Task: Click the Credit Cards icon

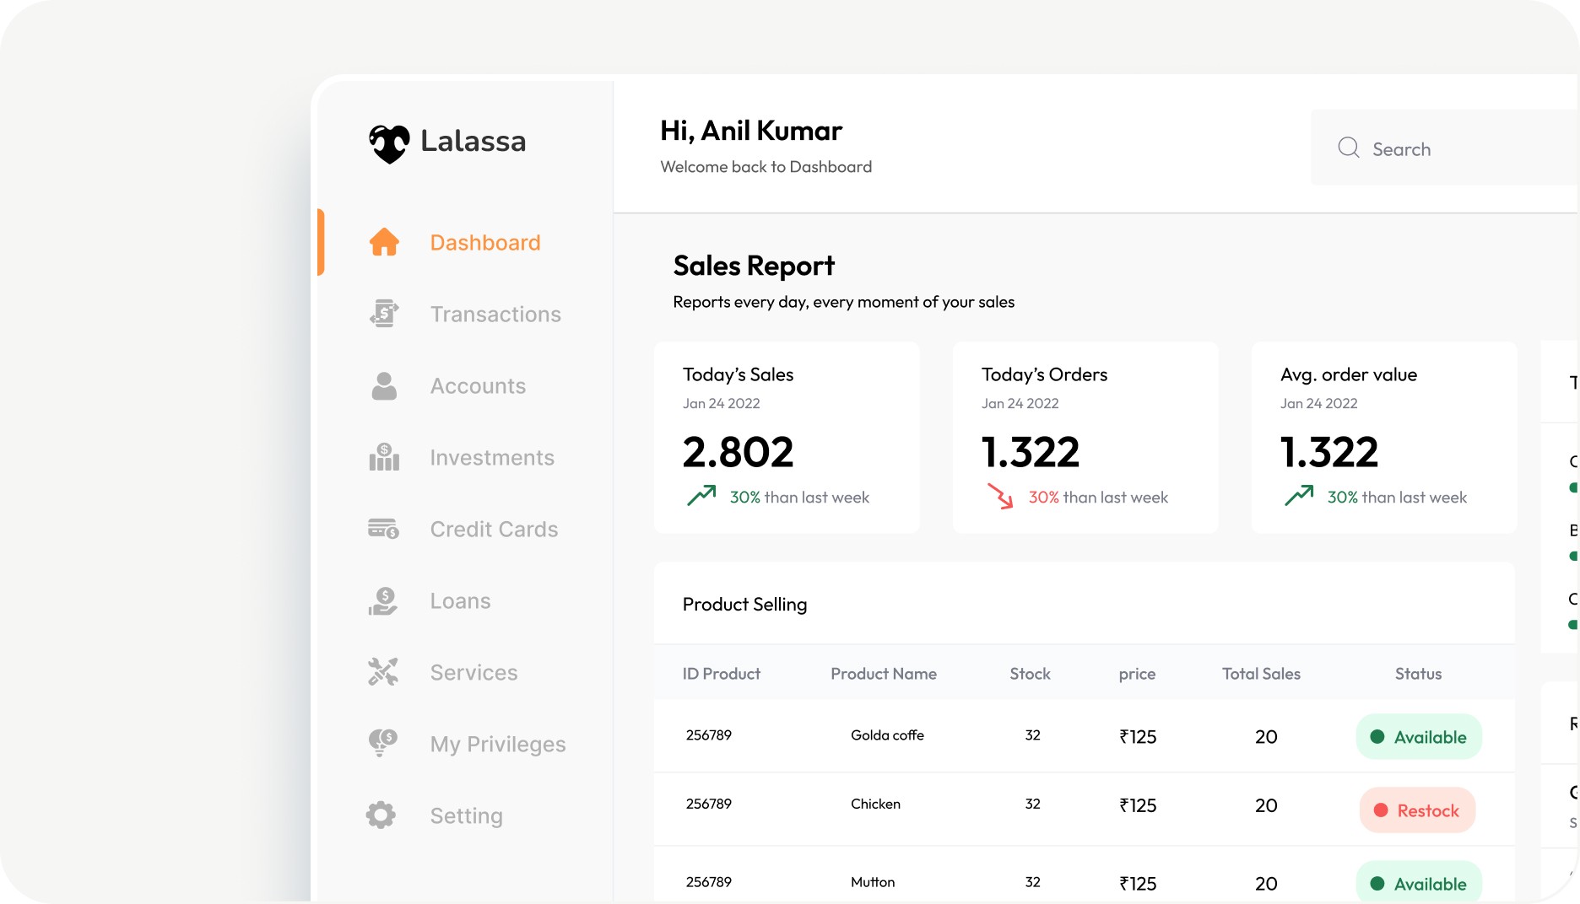Action: tap(384, 529)
